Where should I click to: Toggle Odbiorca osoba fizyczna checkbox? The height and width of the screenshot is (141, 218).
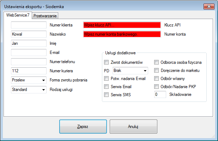coord(156,62)
